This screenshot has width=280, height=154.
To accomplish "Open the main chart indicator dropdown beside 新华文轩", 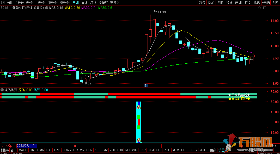I will click(47, 8).
